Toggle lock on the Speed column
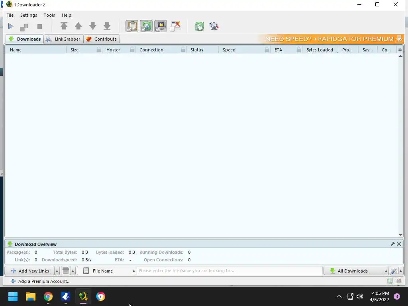The image size is (408, 306). click(267, 49)
